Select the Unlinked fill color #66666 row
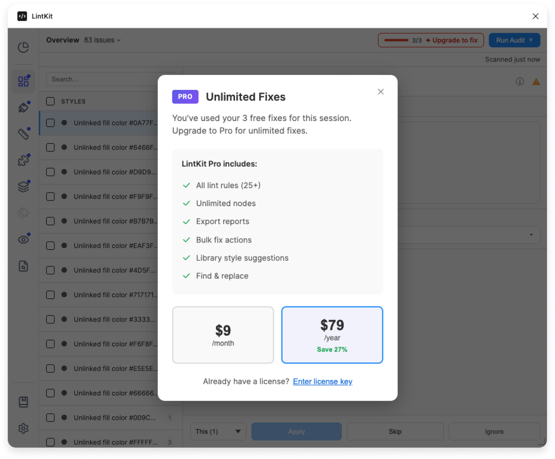This screenshot has width=555, height=459. (111, 393)
